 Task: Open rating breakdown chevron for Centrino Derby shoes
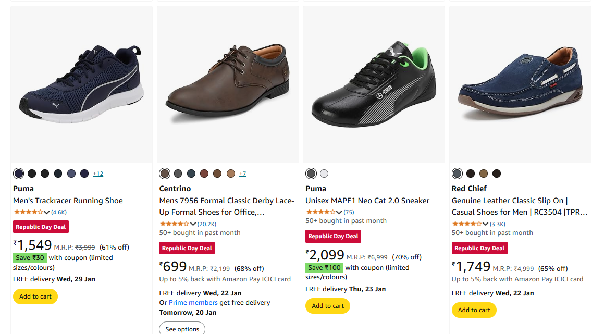(x=193, y=224)
